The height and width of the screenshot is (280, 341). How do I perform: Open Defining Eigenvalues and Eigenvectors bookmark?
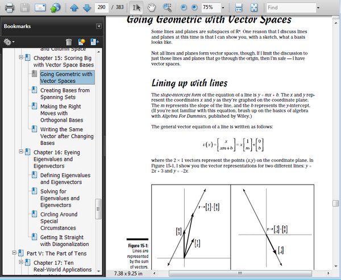pos(65,179)
